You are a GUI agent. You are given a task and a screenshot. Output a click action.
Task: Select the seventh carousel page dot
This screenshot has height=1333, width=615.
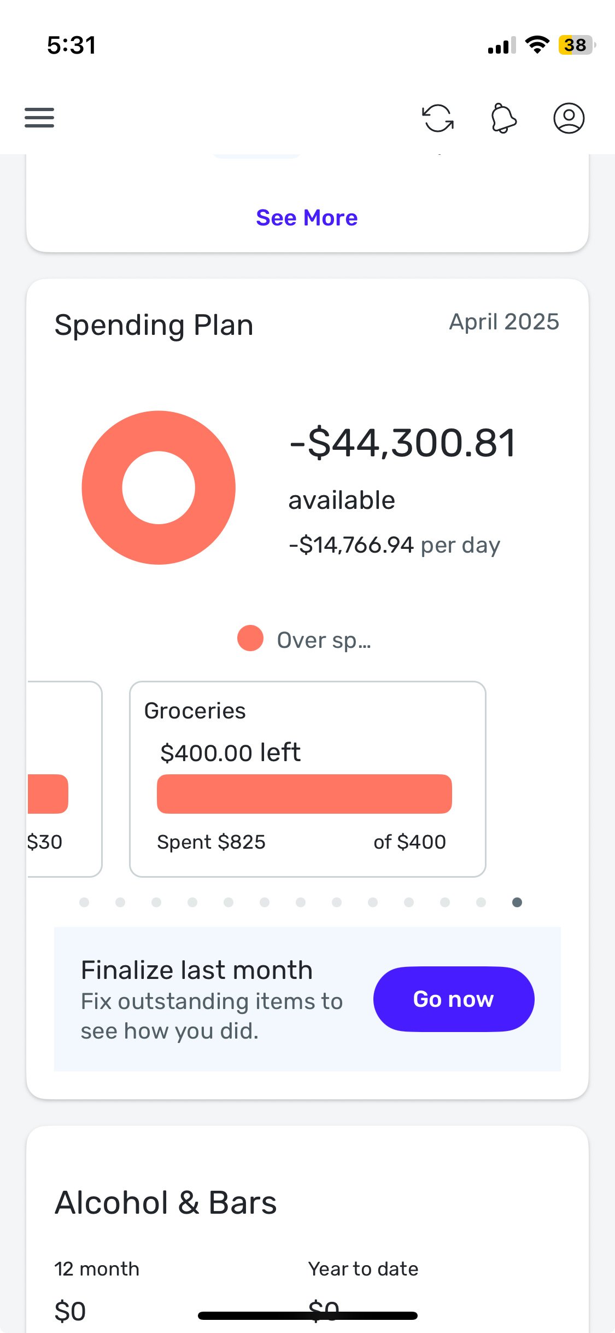[301, 902]
